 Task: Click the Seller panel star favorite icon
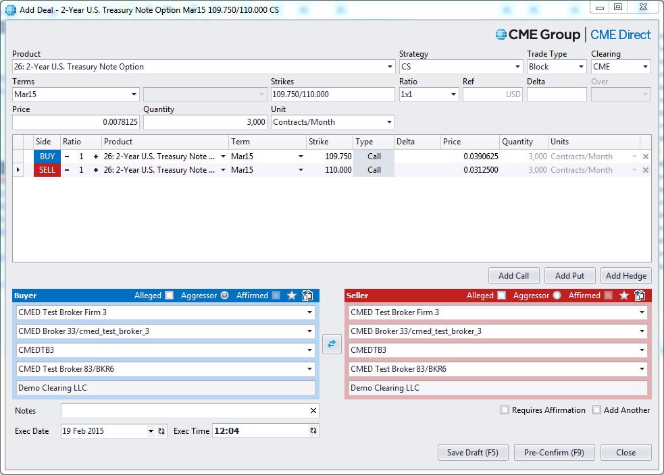624,296
